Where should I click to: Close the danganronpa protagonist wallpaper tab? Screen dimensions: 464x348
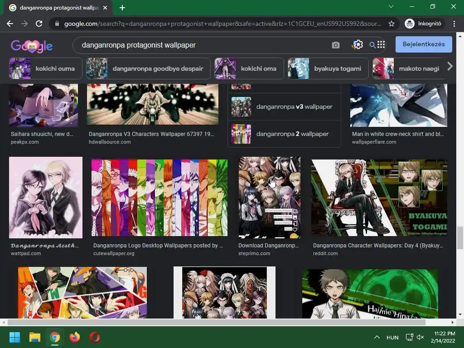click(105, 8)
